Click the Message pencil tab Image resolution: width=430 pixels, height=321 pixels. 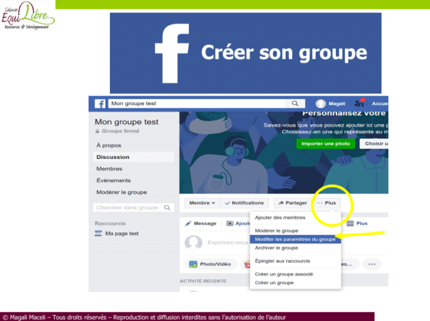coord(201,223)
